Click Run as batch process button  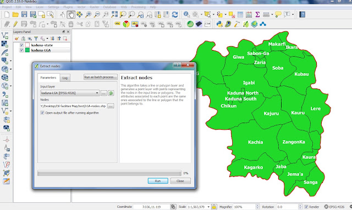[100, 77]
